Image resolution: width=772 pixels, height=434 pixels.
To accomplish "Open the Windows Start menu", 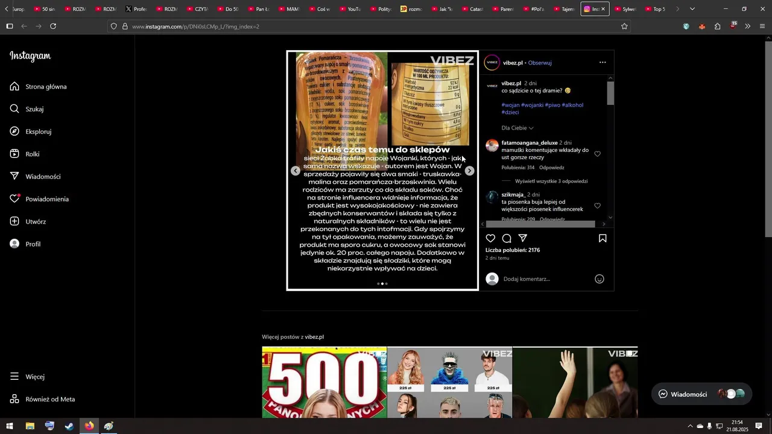I will (10, 426).
